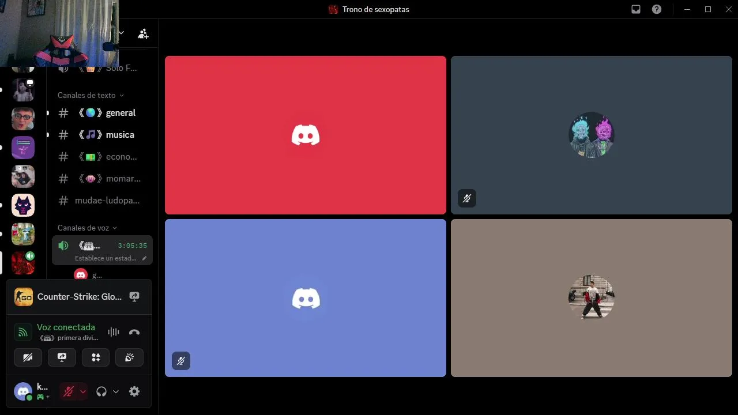
Task: Open the soundboard icon
Action: click(x=130, y=357)
